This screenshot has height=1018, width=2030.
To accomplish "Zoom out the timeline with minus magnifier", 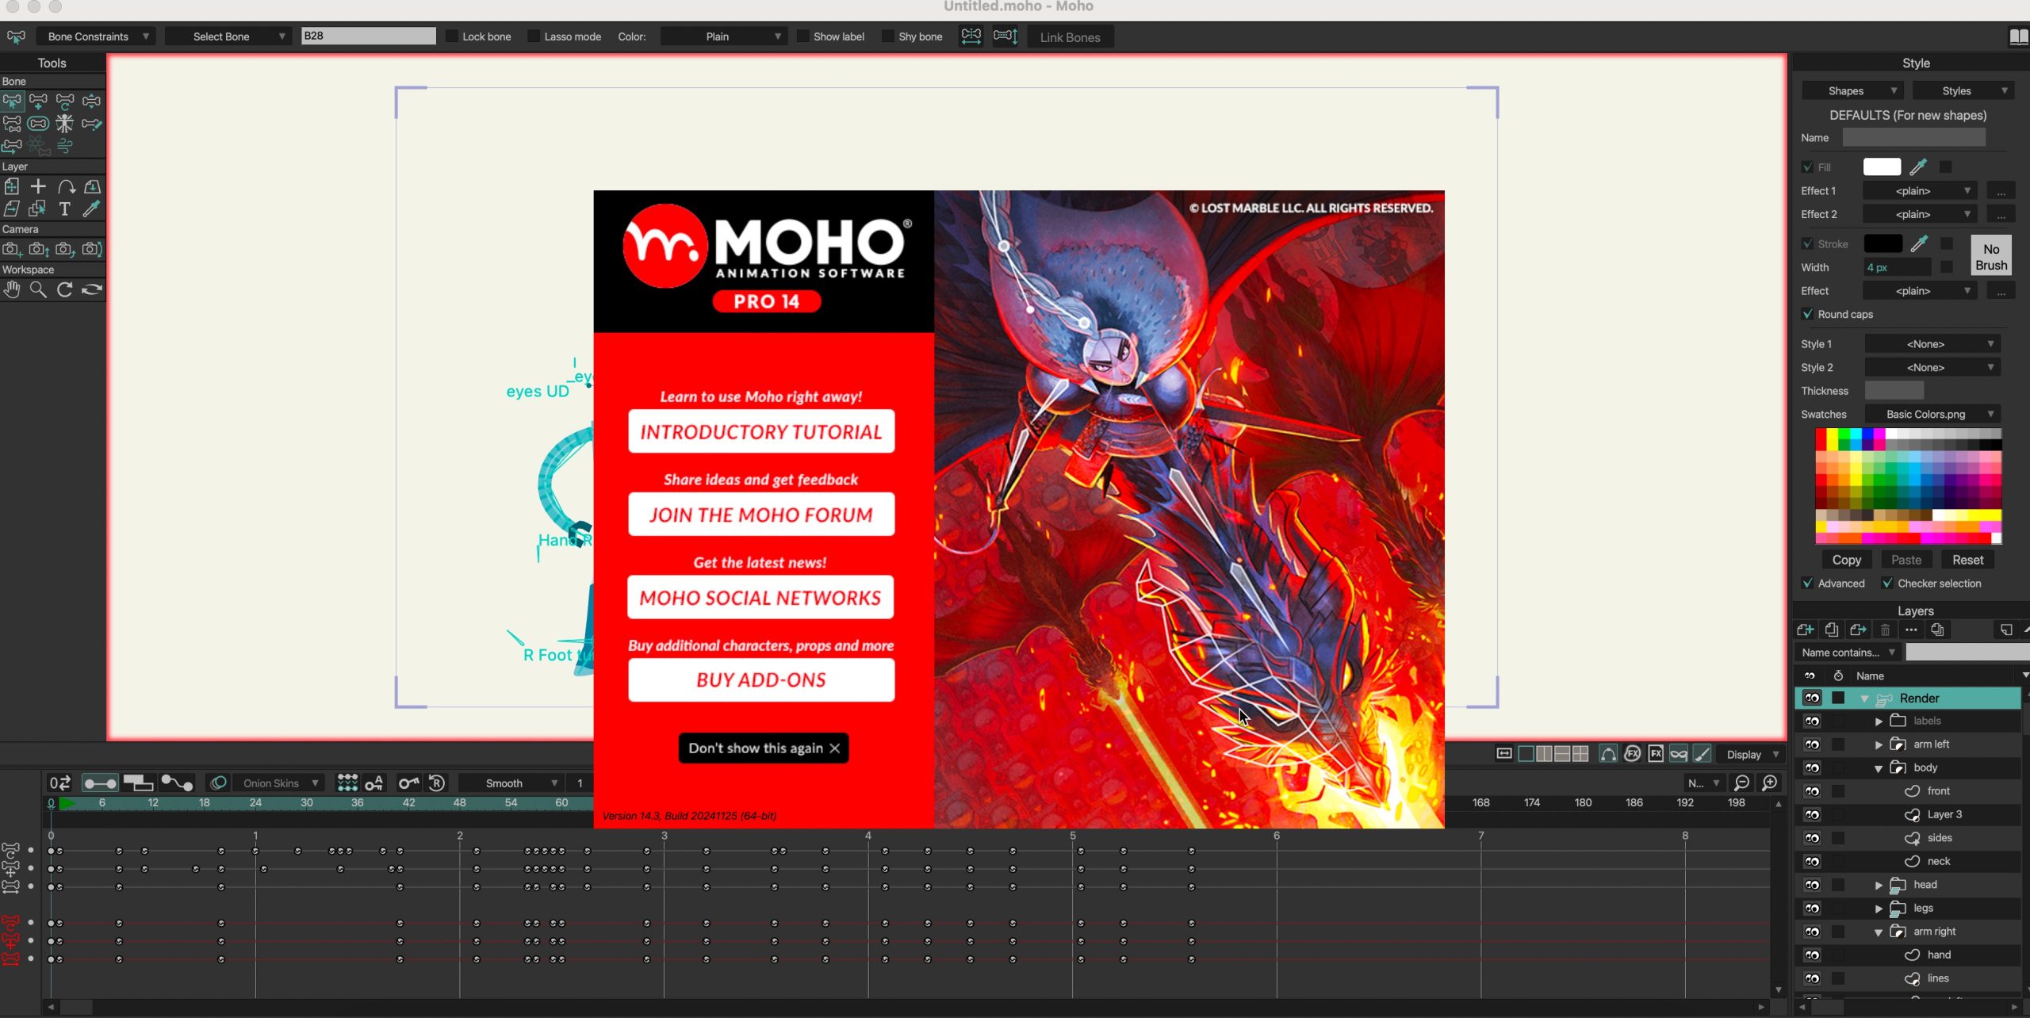I will coord(1742,783).
